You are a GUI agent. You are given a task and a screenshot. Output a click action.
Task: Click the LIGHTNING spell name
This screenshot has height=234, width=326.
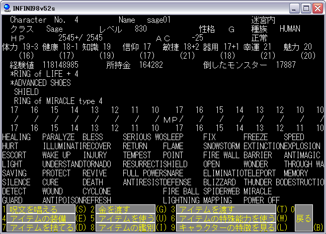181,200
